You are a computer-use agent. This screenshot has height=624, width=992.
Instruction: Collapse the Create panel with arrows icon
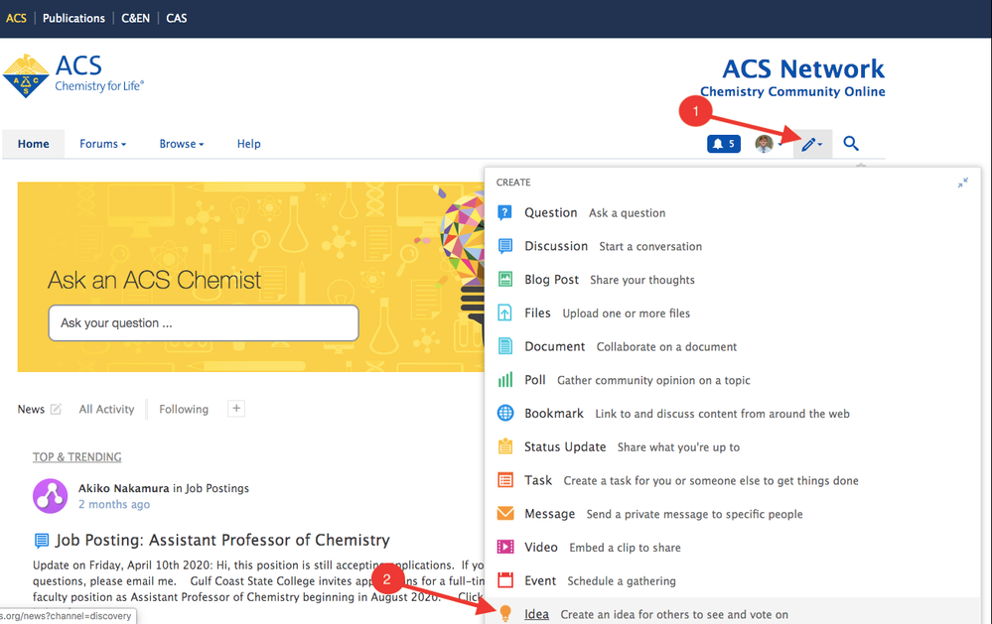pyautogui.click(x=962, y=183)
